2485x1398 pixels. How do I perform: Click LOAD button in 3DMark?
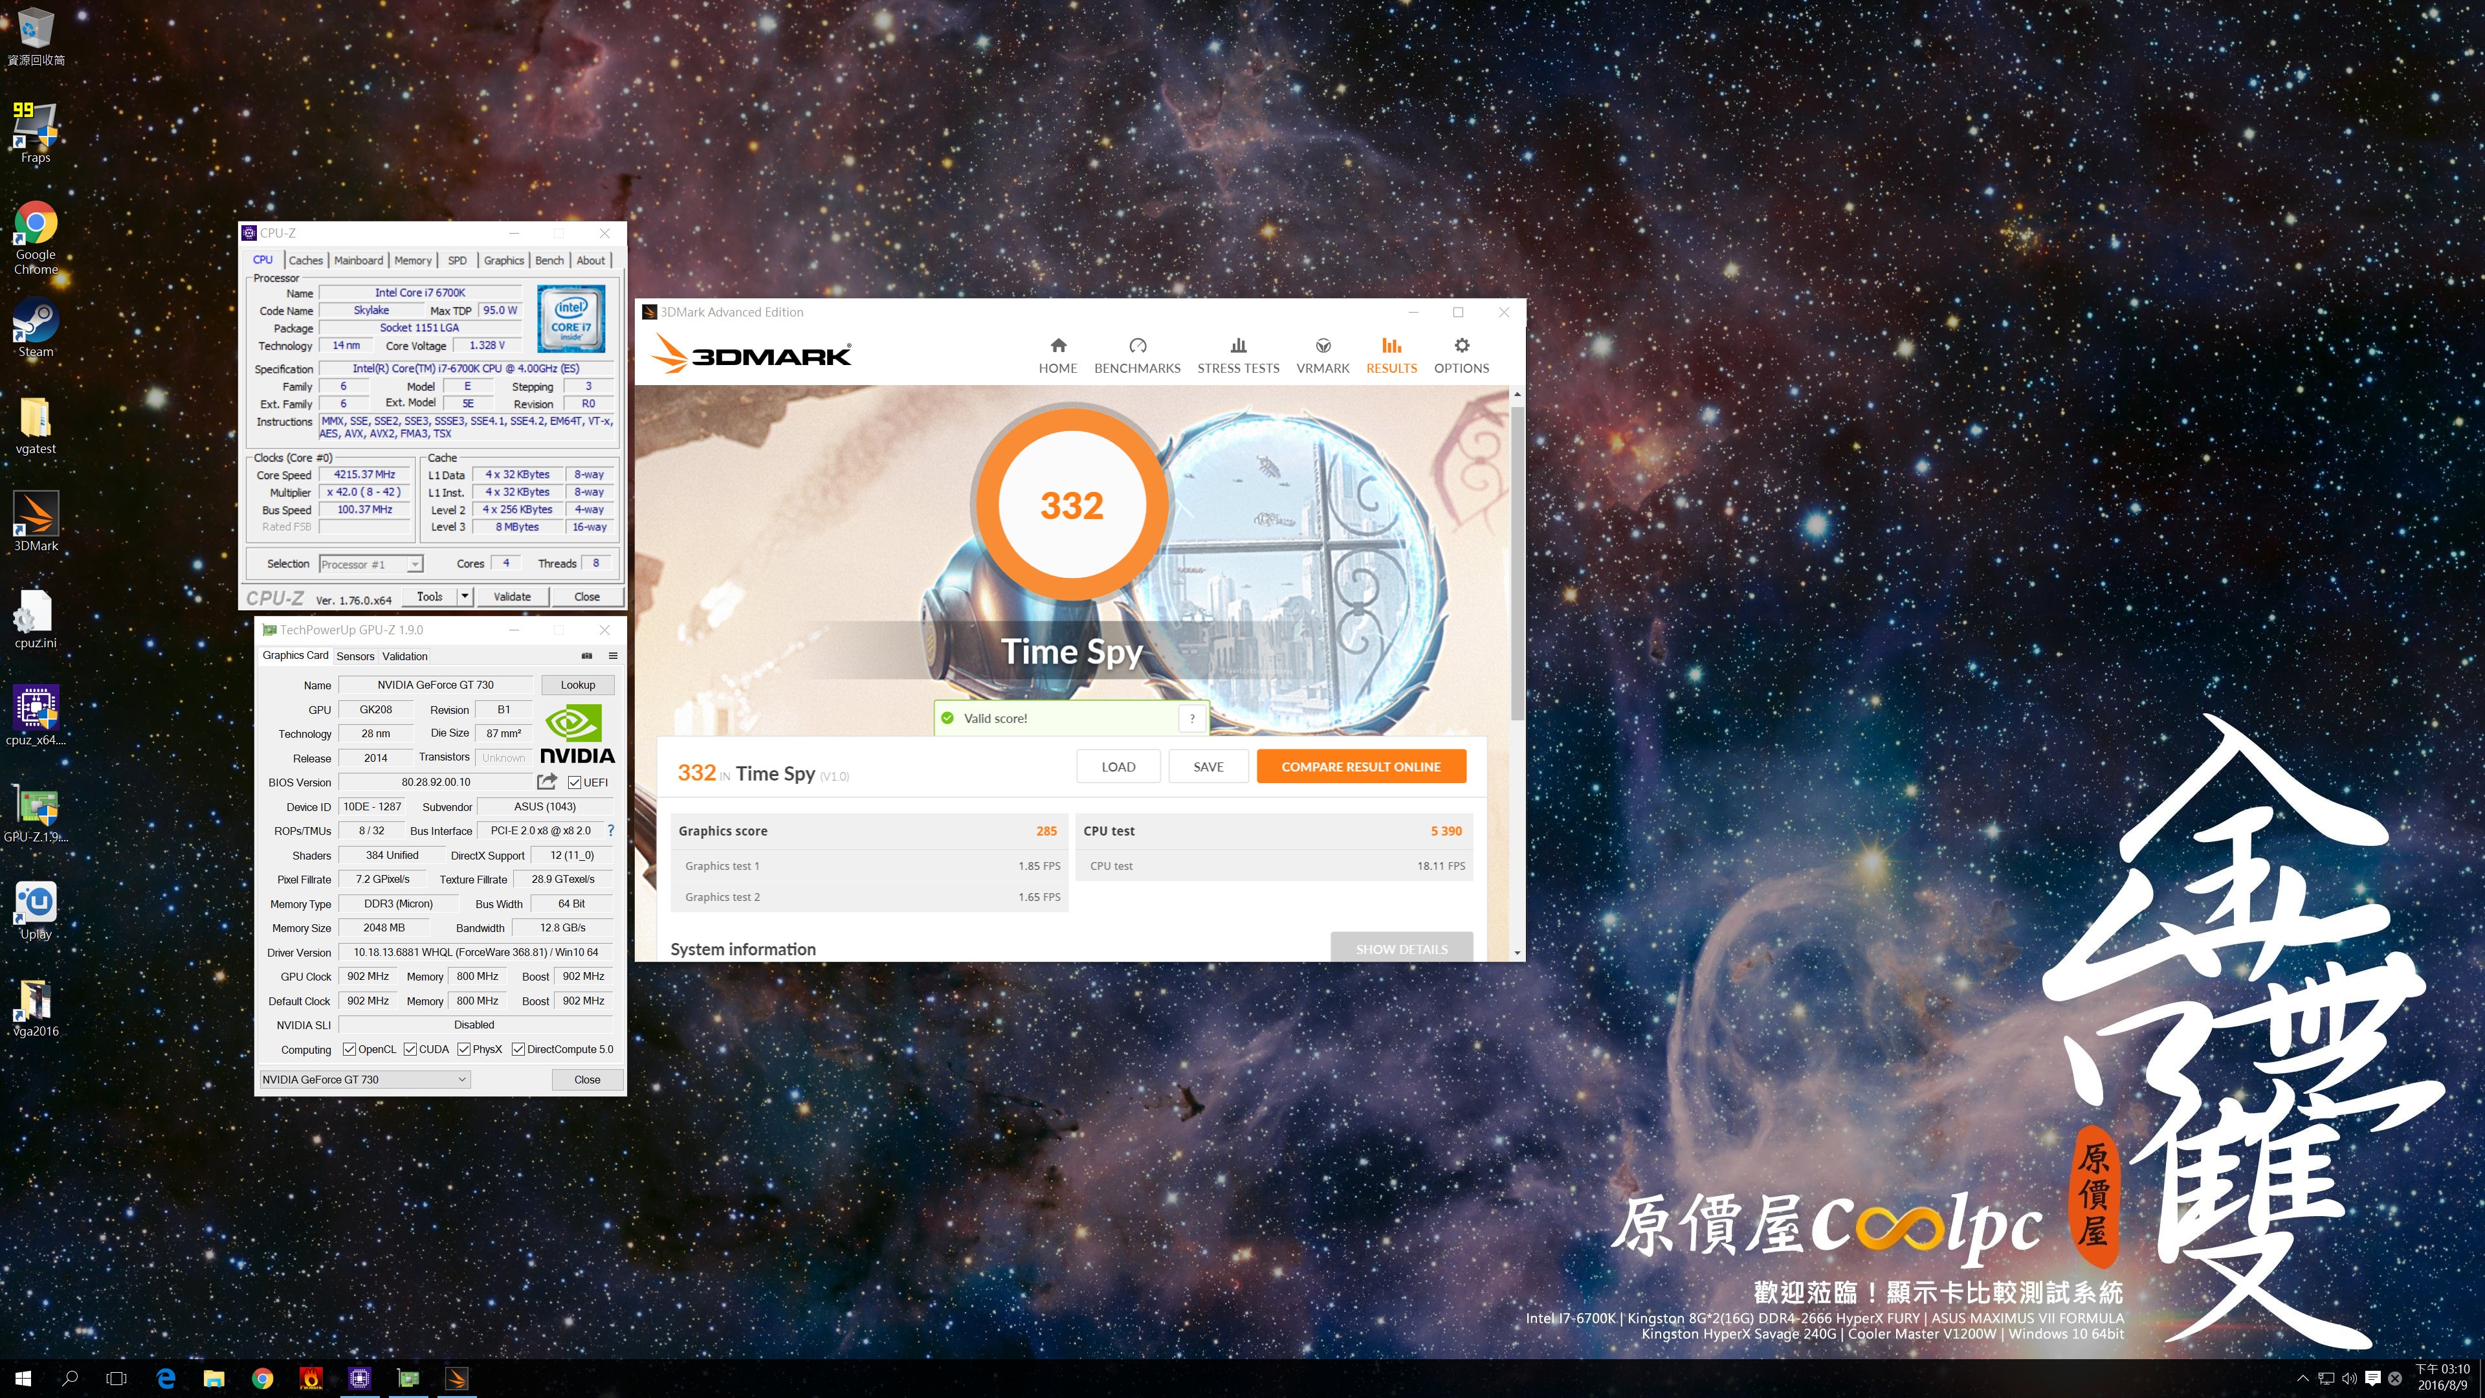pos(1118,766)
